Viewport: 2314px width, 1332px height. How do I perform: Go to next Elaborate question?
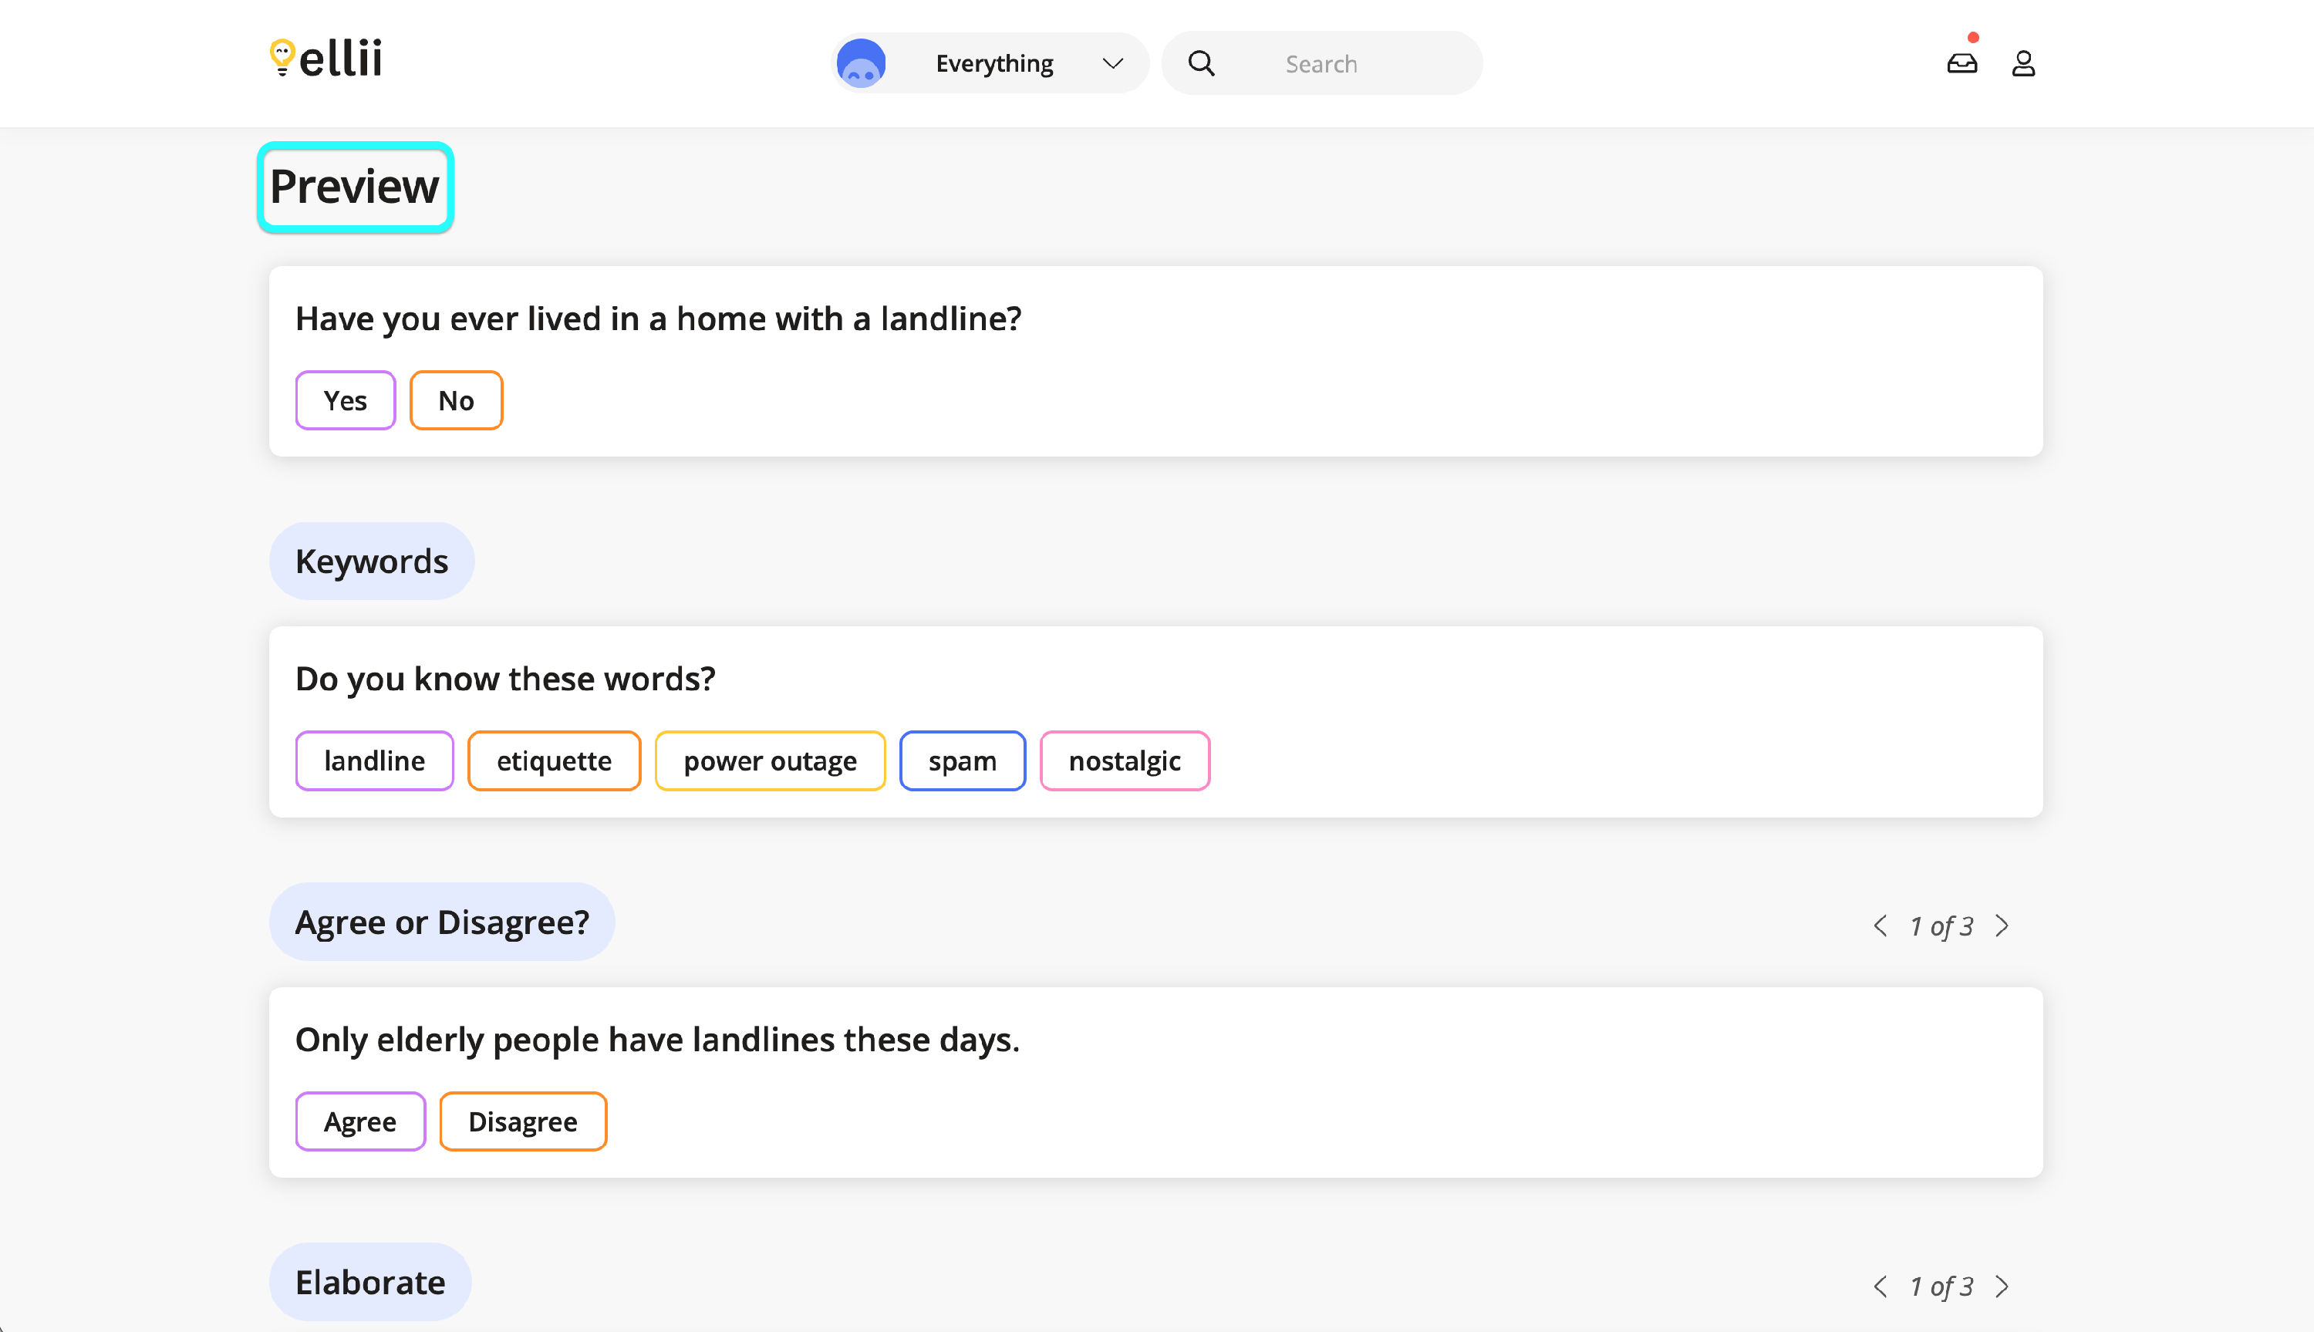(2002, 1286)
